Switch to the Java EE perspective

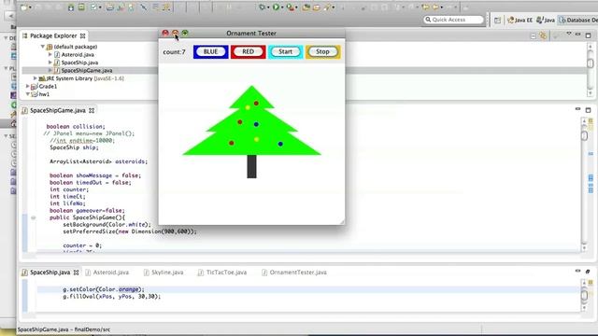coord(520,21)
